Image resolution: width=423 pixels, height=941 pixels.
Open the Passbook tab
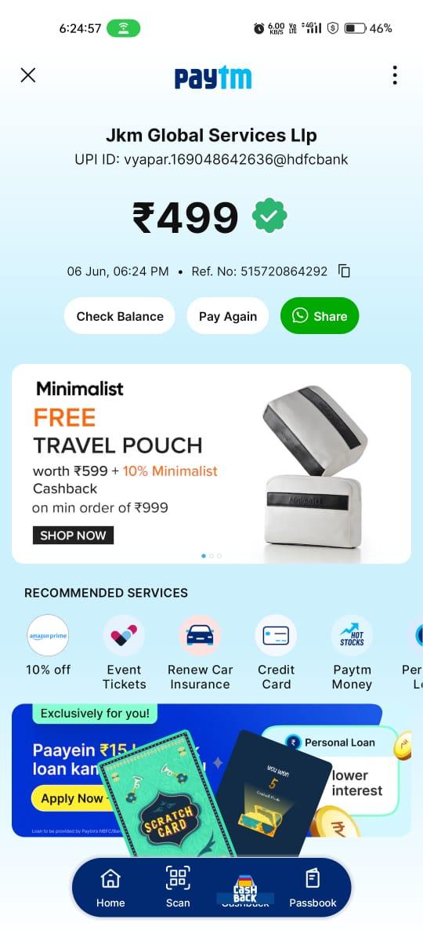313,888
